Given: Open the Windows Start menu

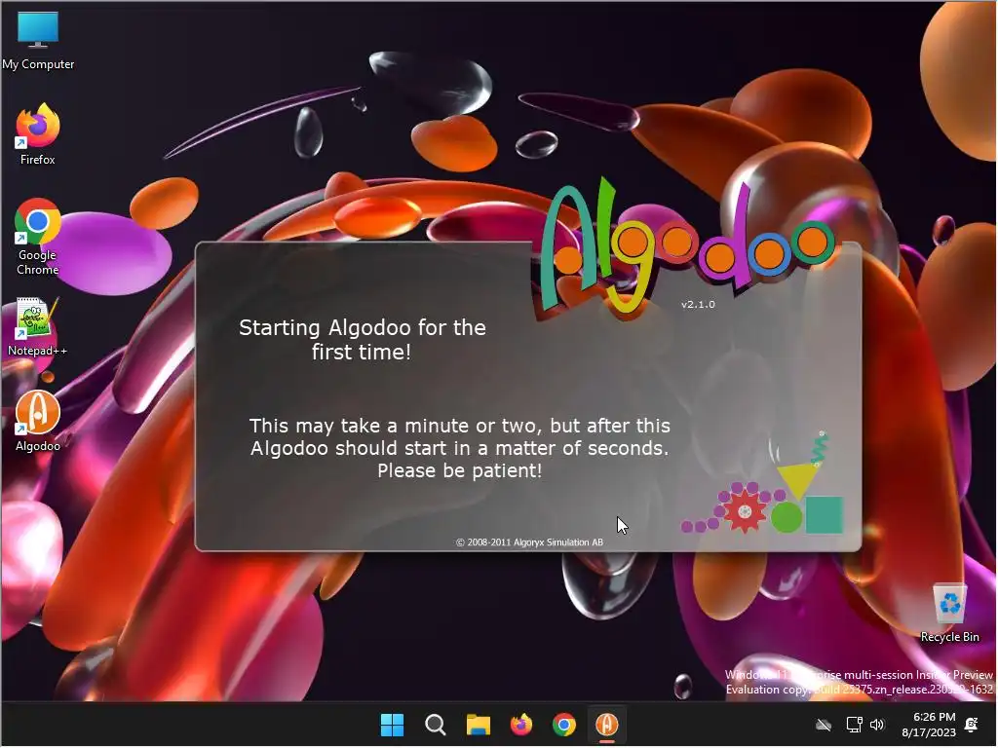Looking at the screenshot, I should pyautogui.click(x=392, y=725).
